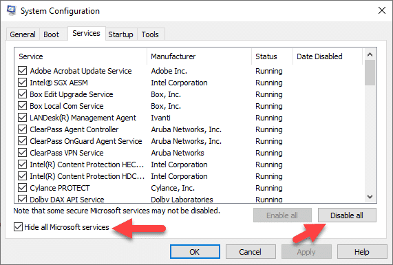Select the ClearPass Agent Controller name
The width and height of the screenshot is (393, 265).
74,129
